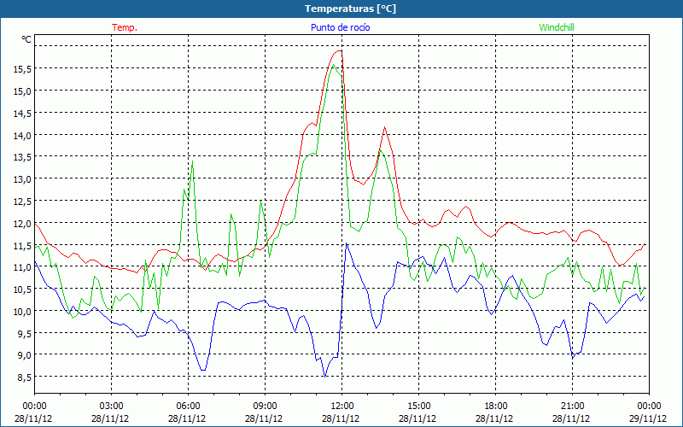Click the 8,5 y-axis value
Screen dimensions: 683x427
click(25, 377)
